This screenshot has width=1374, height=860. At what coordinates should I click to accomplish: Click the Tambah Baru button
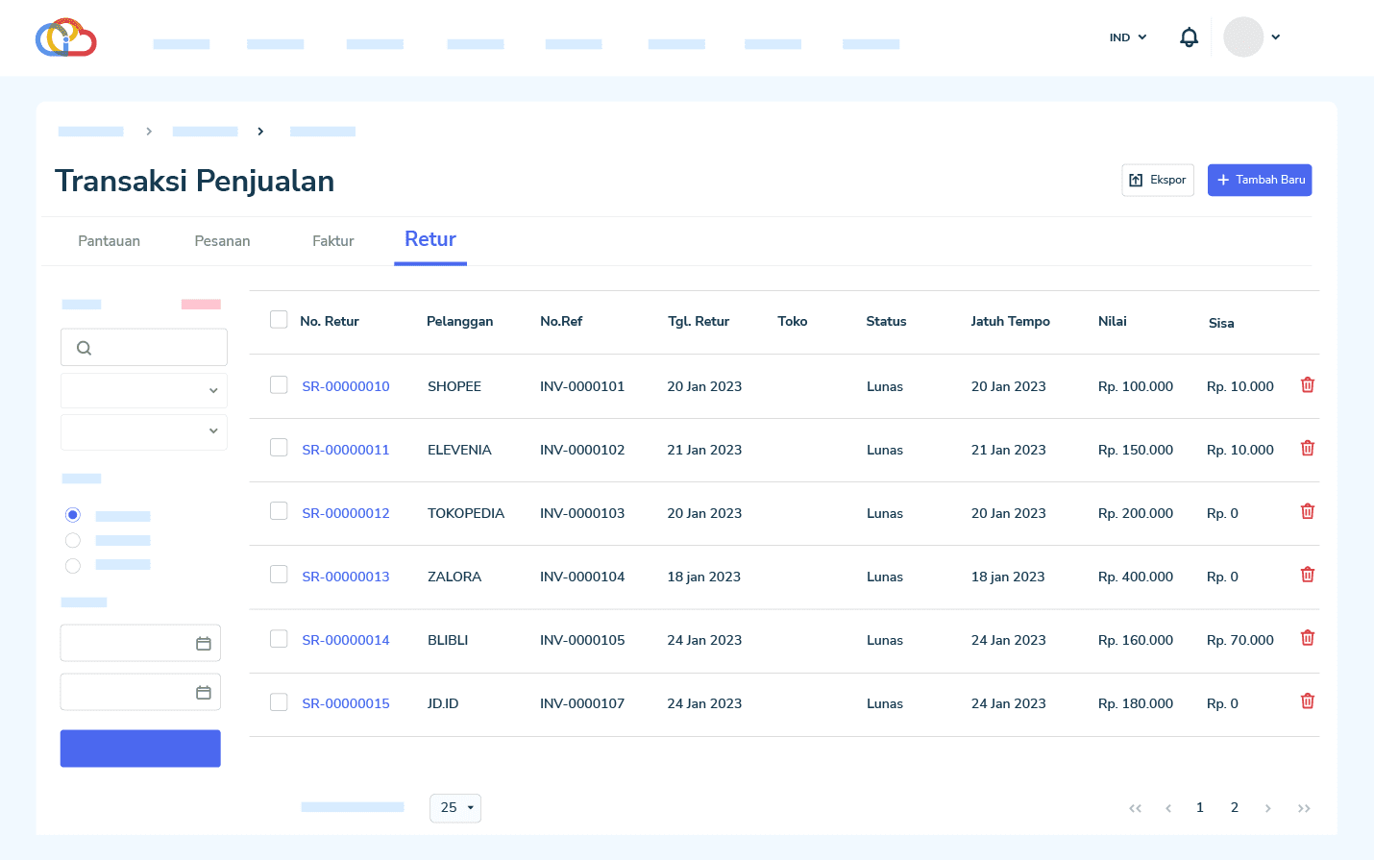[x=1259, y=180]
